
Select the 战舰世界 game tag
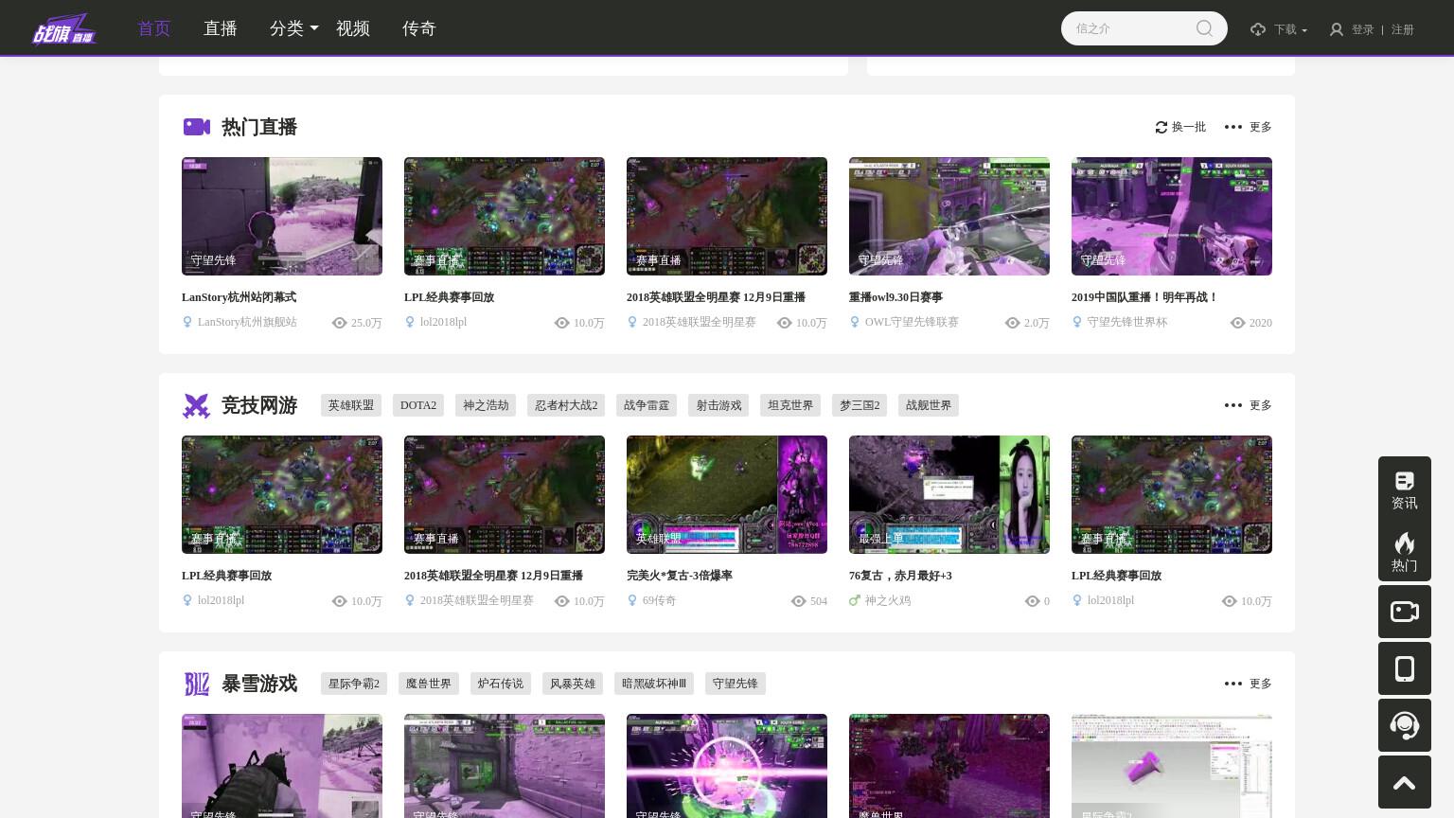tap(929, 405)
